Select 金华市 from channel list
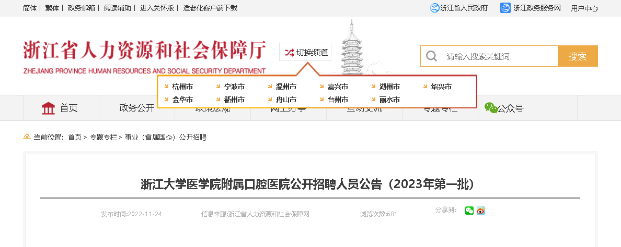This screenshot has width=621, height=247. [x=182, y=100]
